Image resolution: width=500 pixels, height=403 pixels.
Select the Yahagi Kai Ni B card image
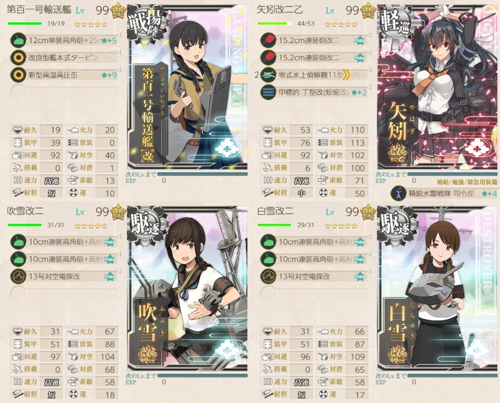tap(437, 87)
